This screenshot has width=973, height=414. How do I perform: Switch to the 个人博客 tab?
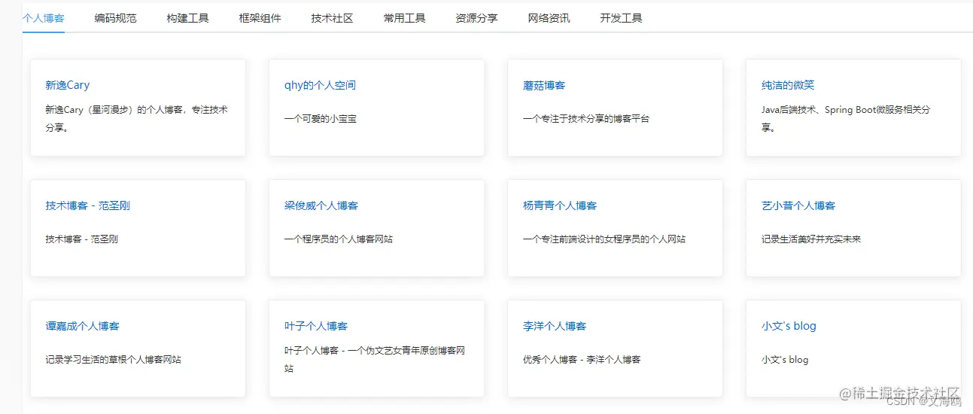click(44, 18)
